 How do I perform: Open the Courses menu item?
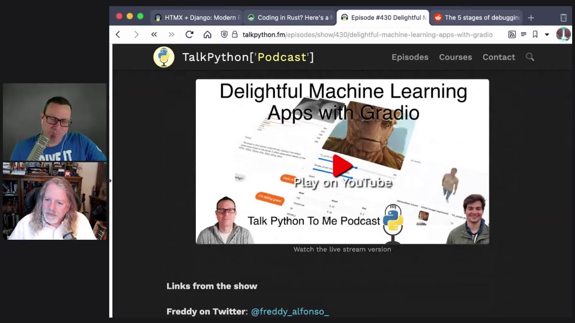456,57
